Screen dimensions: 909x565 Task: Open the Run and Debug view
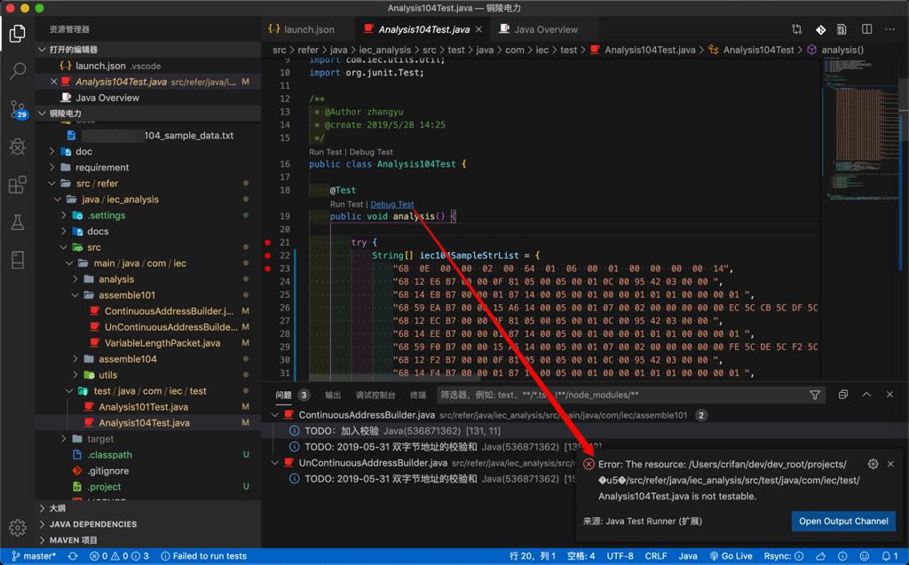point(17,147)
